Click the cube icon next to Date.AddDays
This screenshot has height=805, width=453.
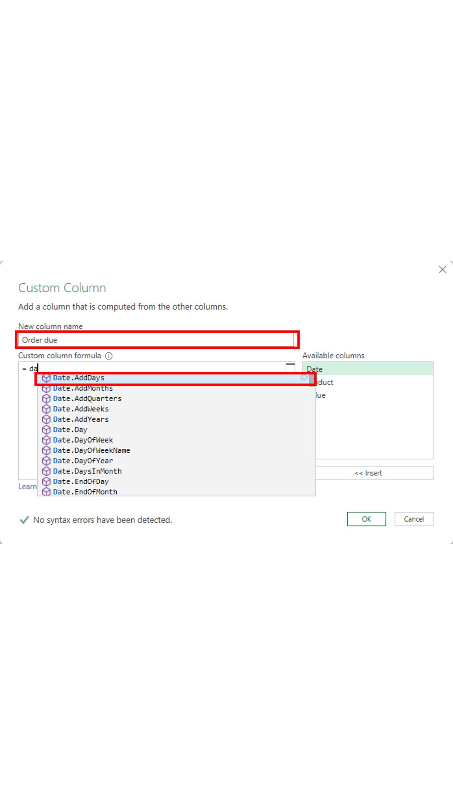click(x=46, y=378)
